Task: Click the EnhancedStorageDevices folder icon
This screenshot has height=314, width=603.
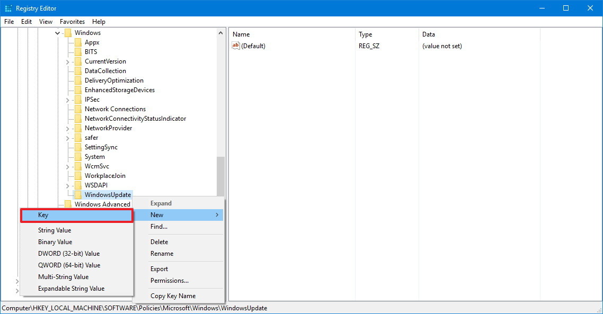Action: [78, 90]
